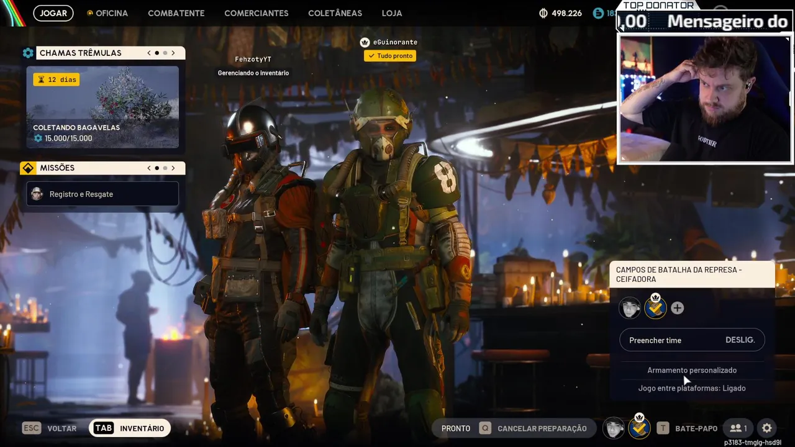Click the Q key icon for cancel
This screenshot has width=795, height=447.
(484, 428)
